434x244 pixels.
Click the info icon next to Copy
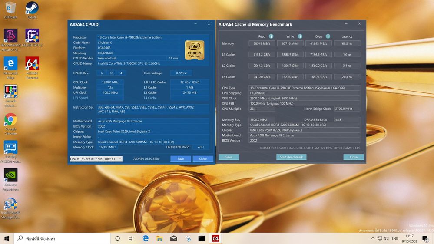coord(328,36)
